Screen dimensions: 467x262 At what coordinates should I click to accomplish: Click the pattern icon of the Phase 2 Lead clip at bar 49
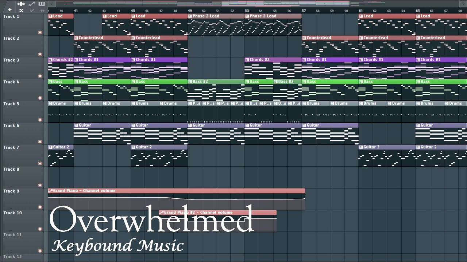tap(190, 16)
